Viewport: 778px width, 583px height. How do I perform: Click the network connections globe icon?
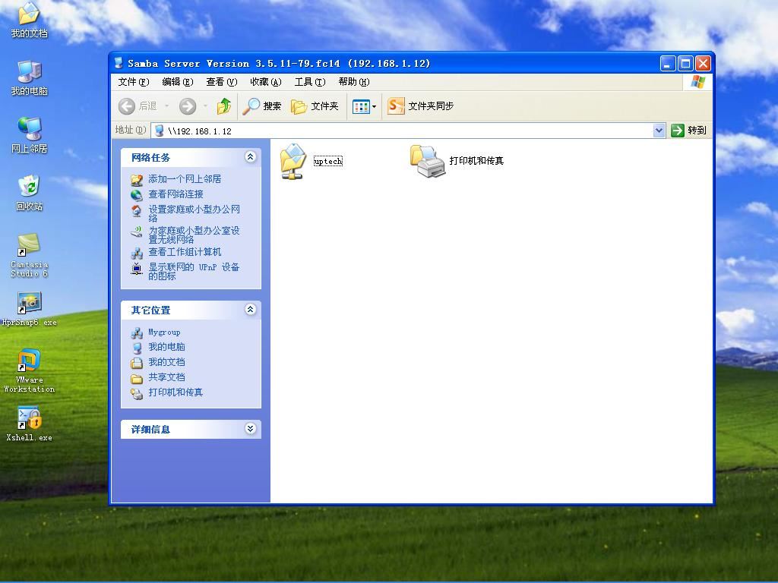pos(137,195)
